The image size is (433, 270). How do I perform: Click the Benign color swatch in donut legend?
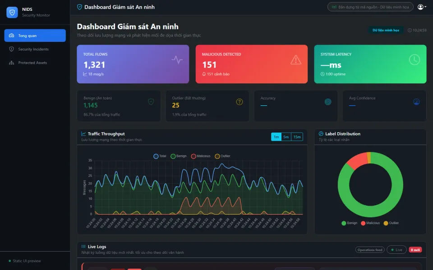tap(344, 223)
